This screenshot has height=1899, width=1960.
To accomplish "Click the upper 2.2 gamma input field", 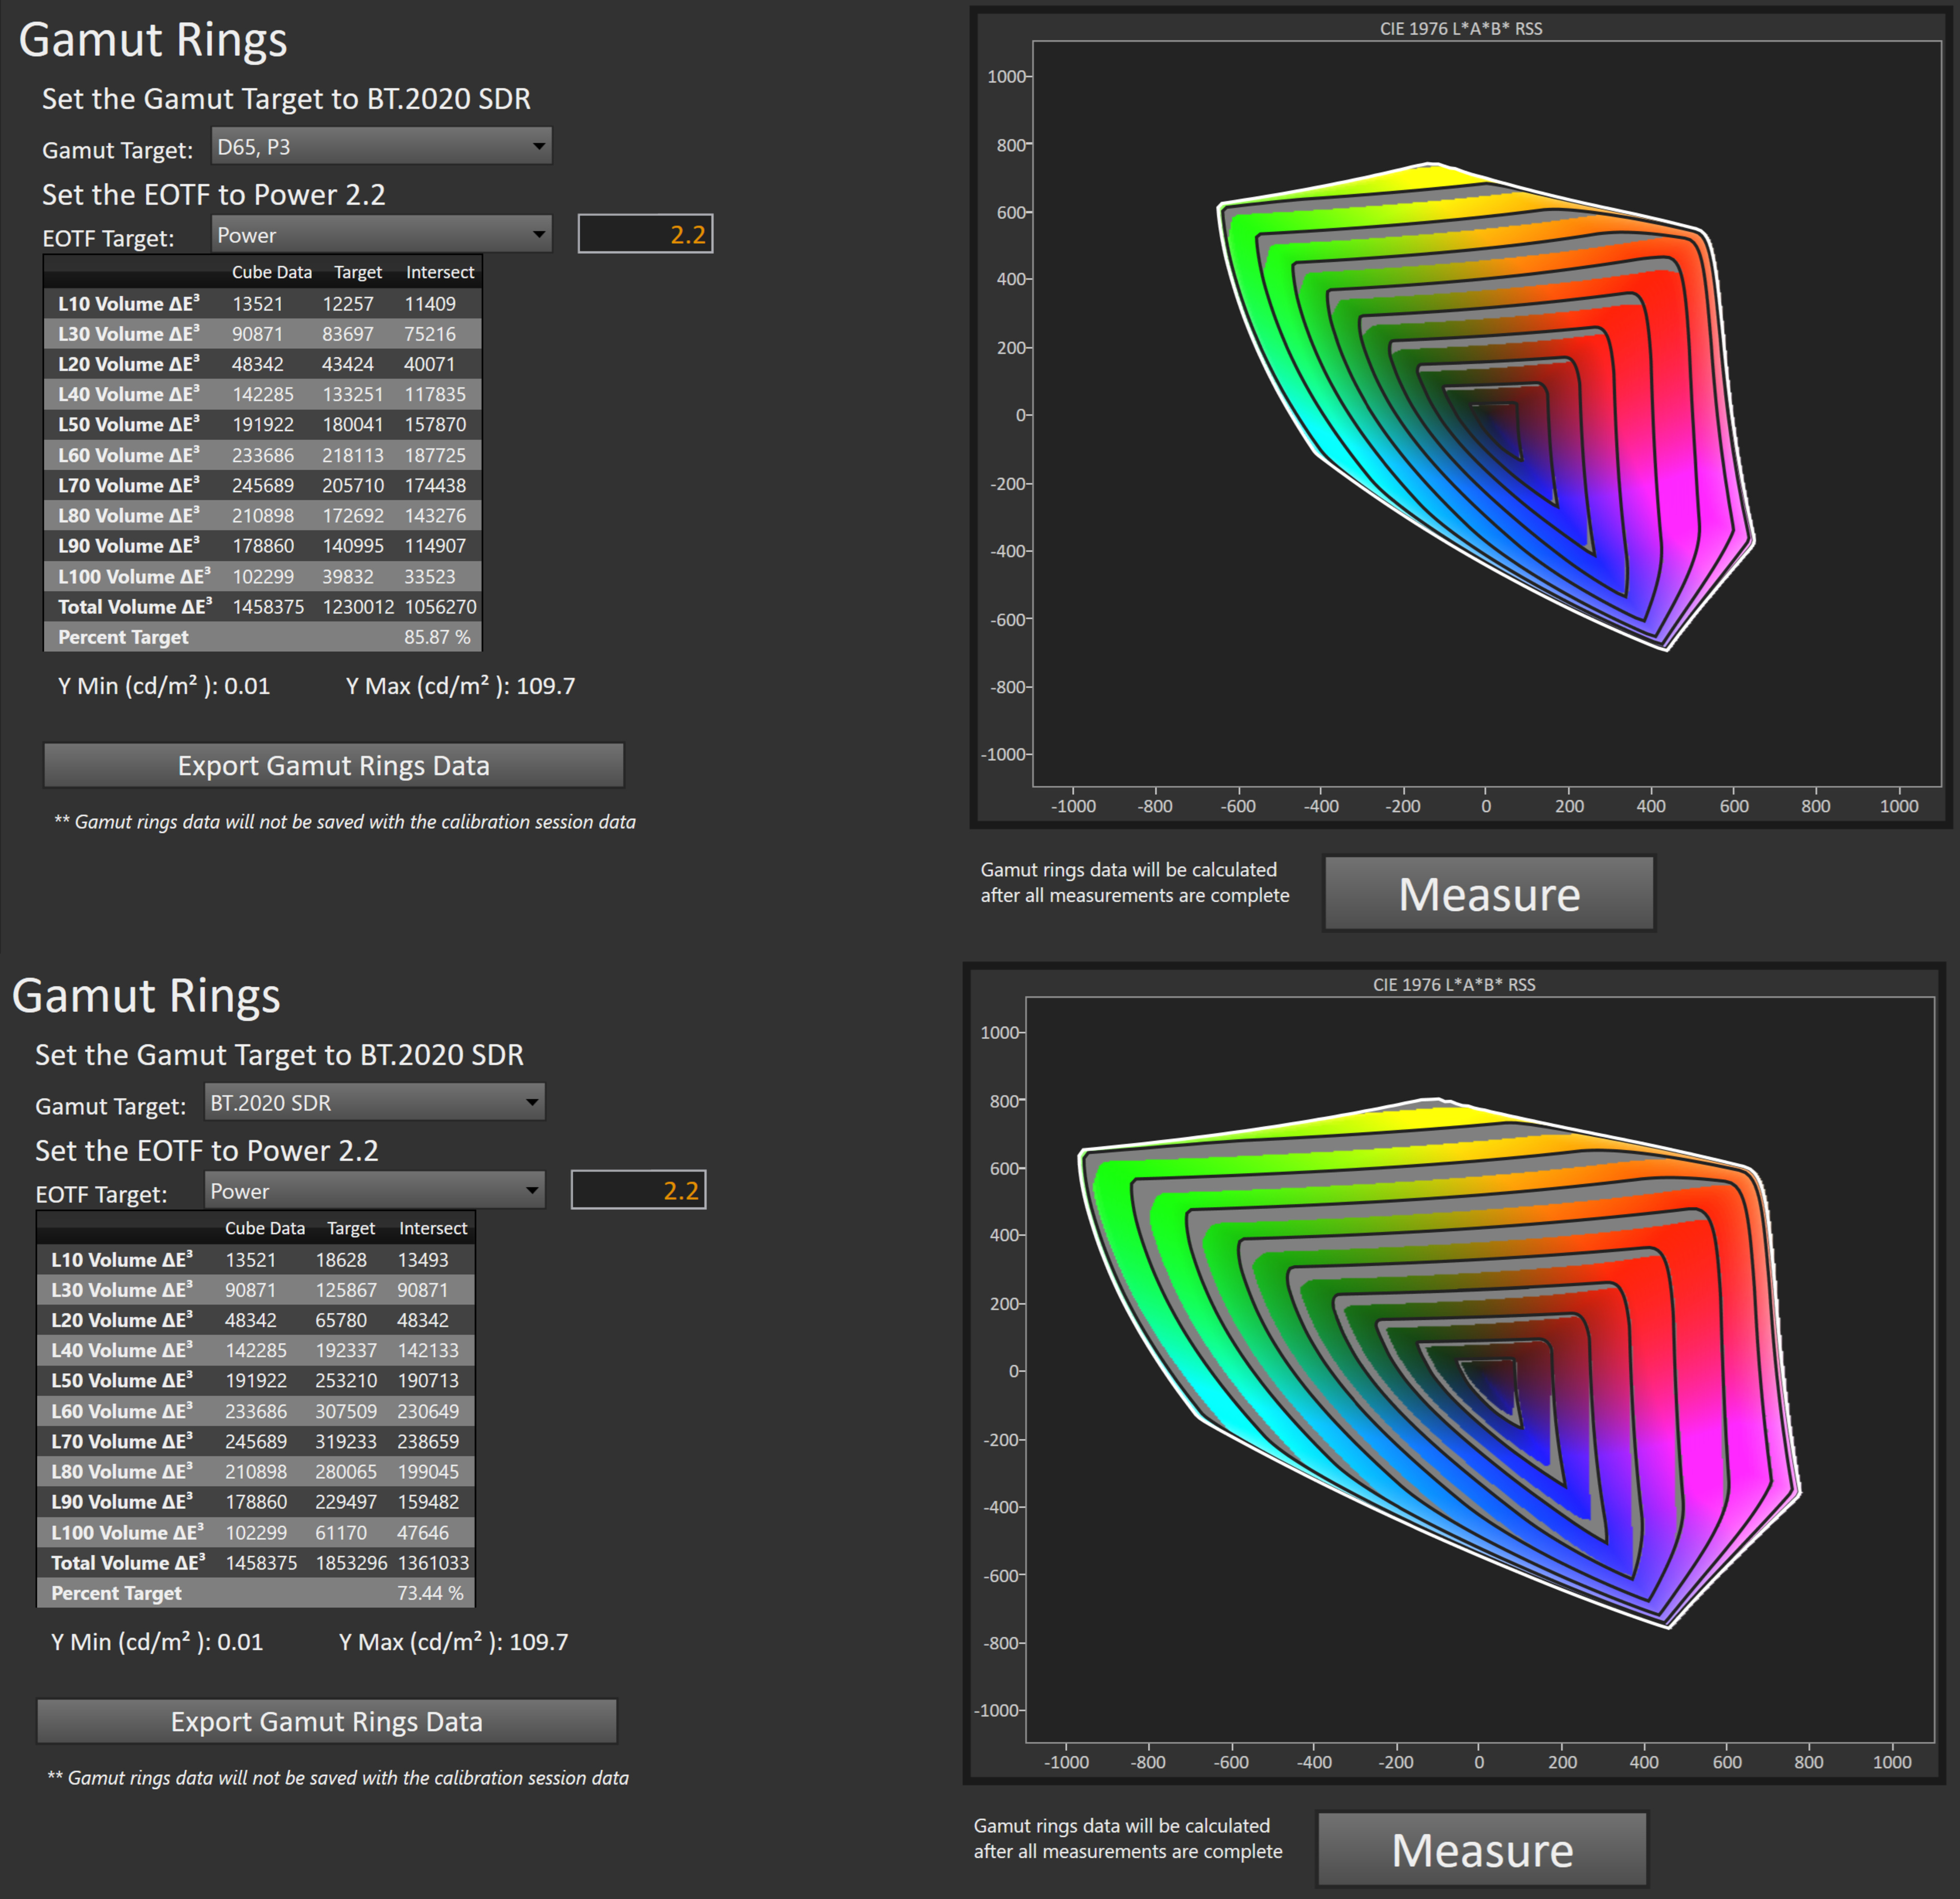I will point(645,234).
